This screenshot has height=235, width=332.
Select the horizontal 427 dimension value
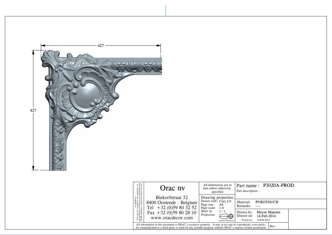101,45
